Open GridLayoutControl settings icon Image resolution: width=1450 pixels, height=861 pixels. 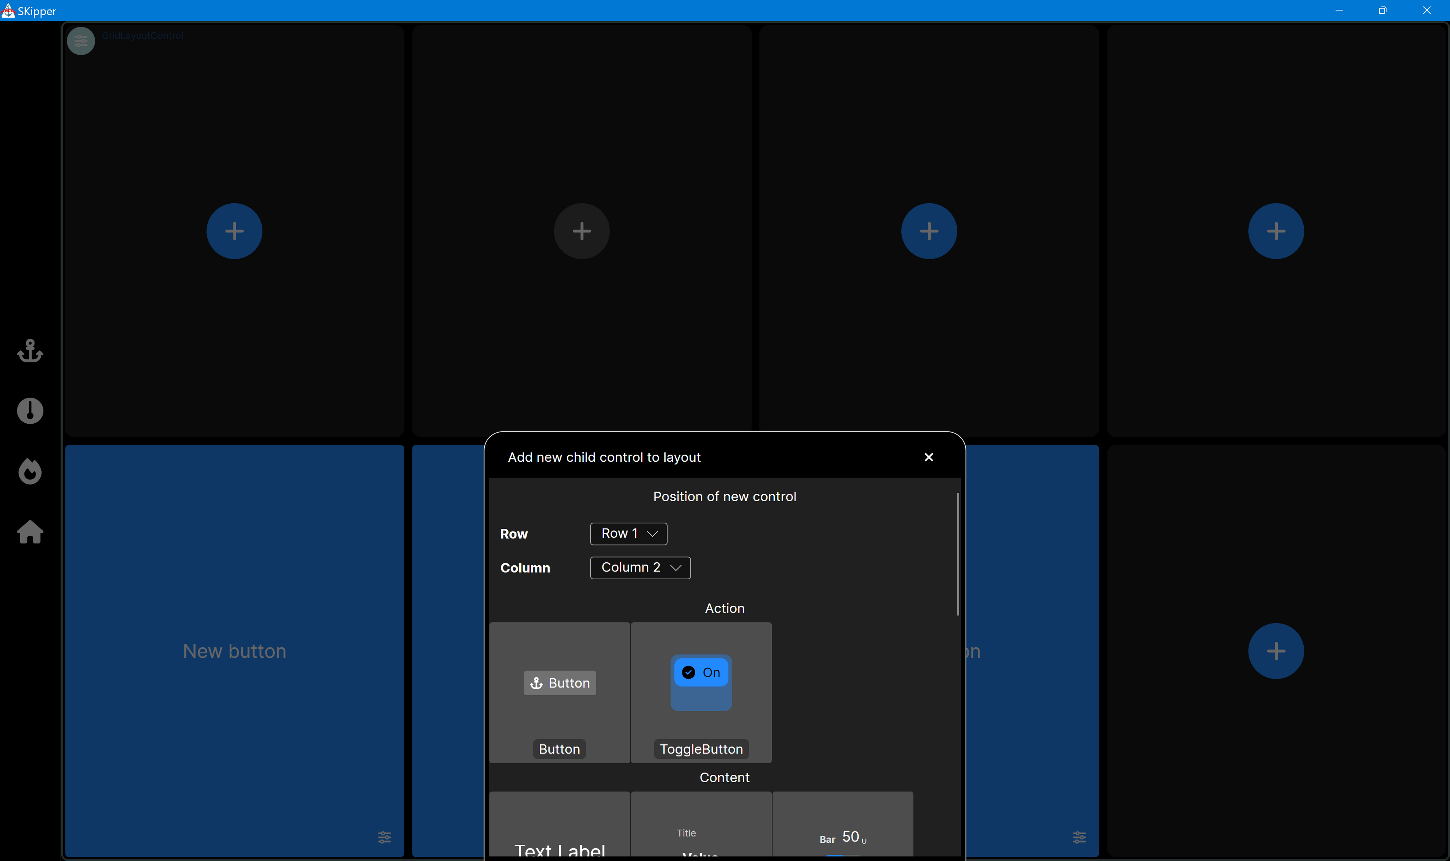coord(81,41)
